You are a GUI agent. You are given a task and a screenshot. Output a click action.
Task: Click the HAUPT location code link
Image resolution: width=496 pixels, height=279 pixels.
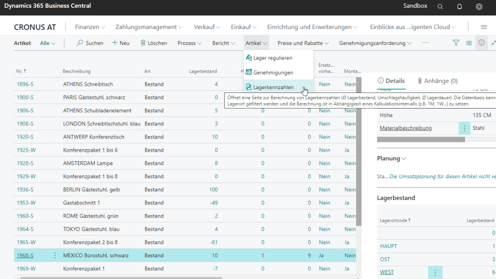pos(388,246)
